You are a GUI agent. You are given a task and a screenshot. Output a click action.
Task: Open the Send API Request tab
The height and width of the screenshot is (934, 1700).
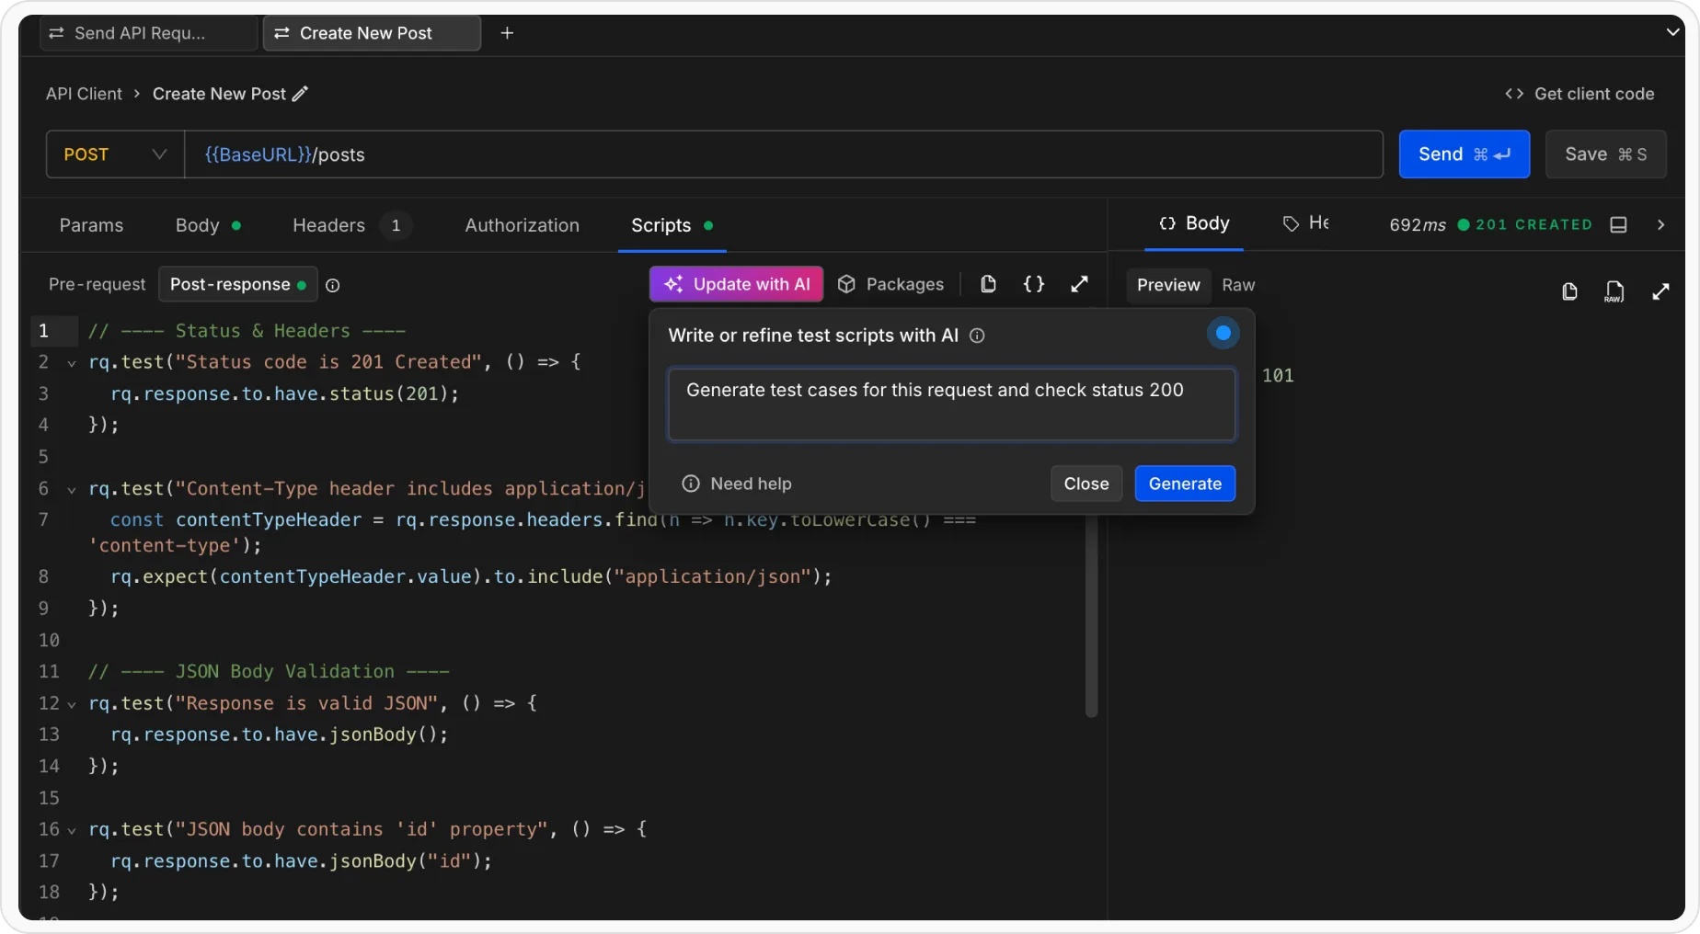pos(147,32)
